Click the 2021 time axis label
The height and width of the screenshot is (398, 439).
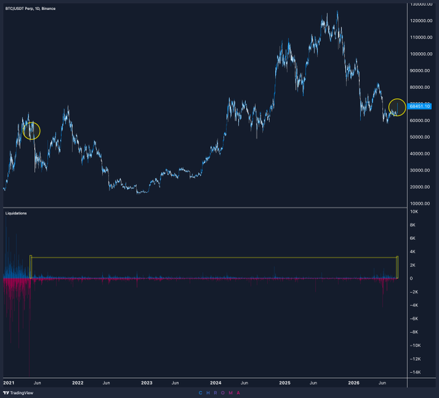click(x=8, y=383)
